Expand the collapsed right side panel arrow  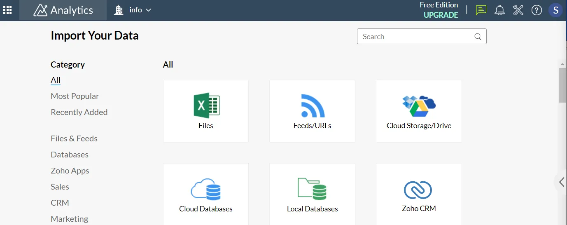click(x=562, y=182)
